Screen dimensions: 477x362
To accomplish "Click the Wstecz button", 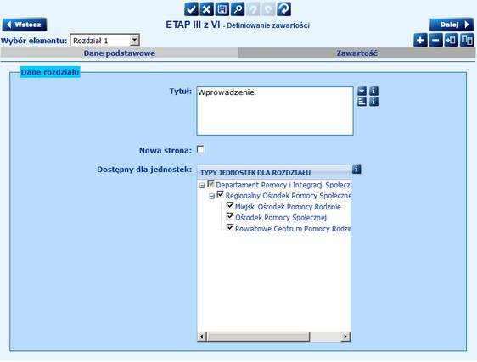I will tap(25, 25).
